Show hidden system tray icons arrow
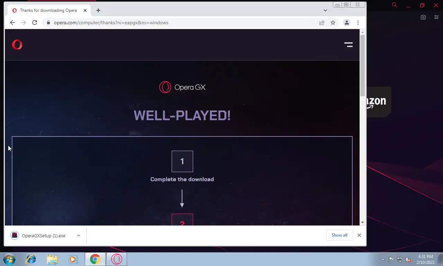 [x=383, y=259]
